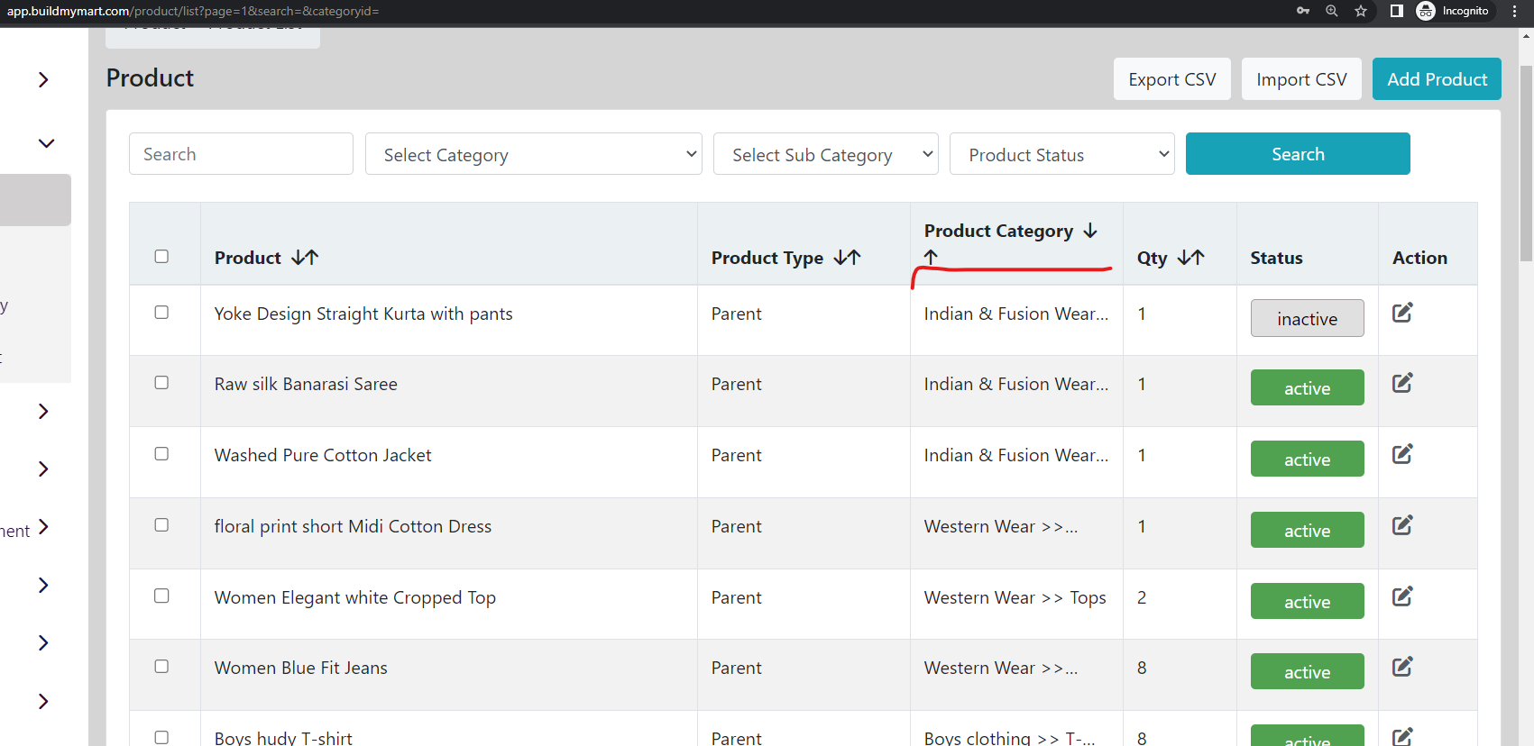Sort Product Category ascending with up arrow
The height and width of the screenshot is (746, 1534).
pos(932,257)
